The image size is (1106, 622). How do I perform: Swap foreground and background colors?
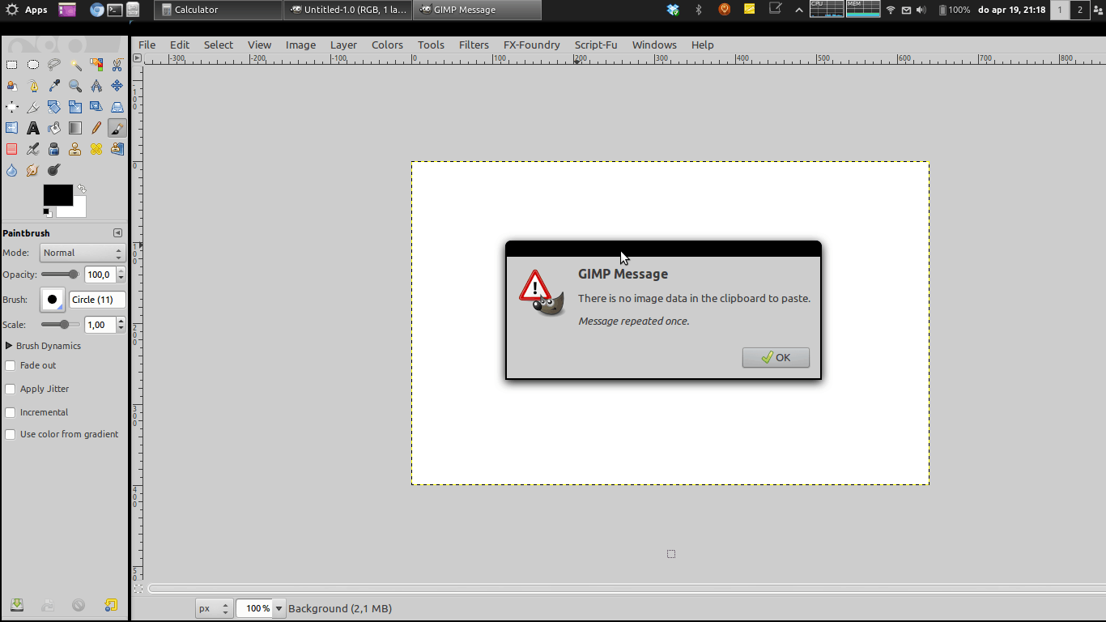click(x=82, y=189)
